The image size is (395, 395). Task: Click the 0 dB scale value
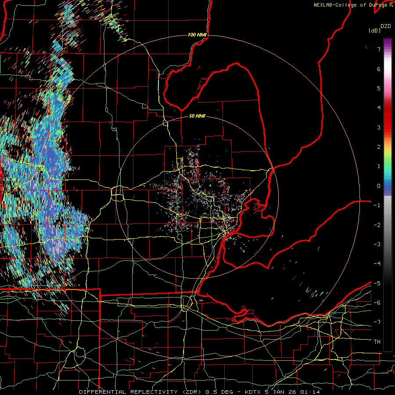click(x=379, y=186)
